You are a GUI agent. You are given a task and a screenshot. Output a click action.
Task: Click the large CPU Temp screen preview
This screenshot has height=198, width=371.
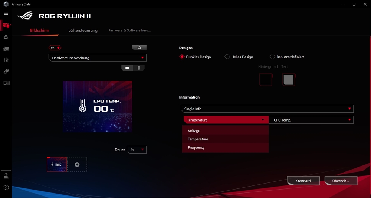[x=98, y=106]
